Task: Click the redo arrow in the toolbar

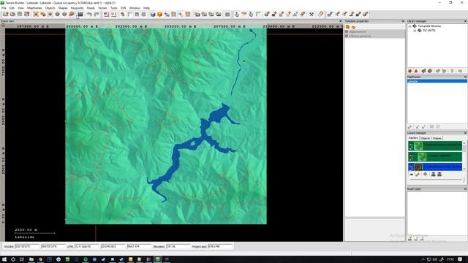Action: coord(97,14)
